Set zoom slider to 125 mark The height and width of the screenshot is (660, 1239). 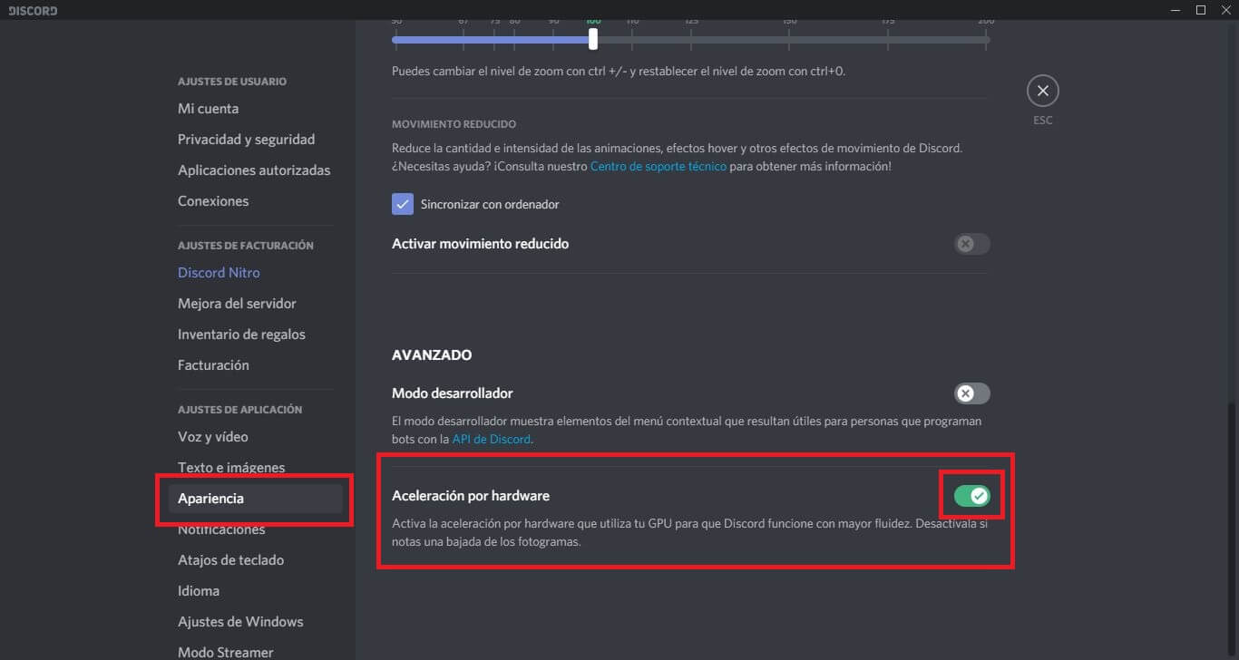(x=691, y=39)
